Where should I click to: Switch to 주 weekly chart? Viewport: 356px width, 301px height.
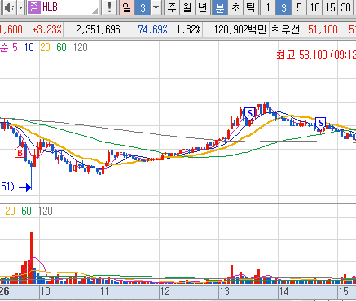[172, 7]
